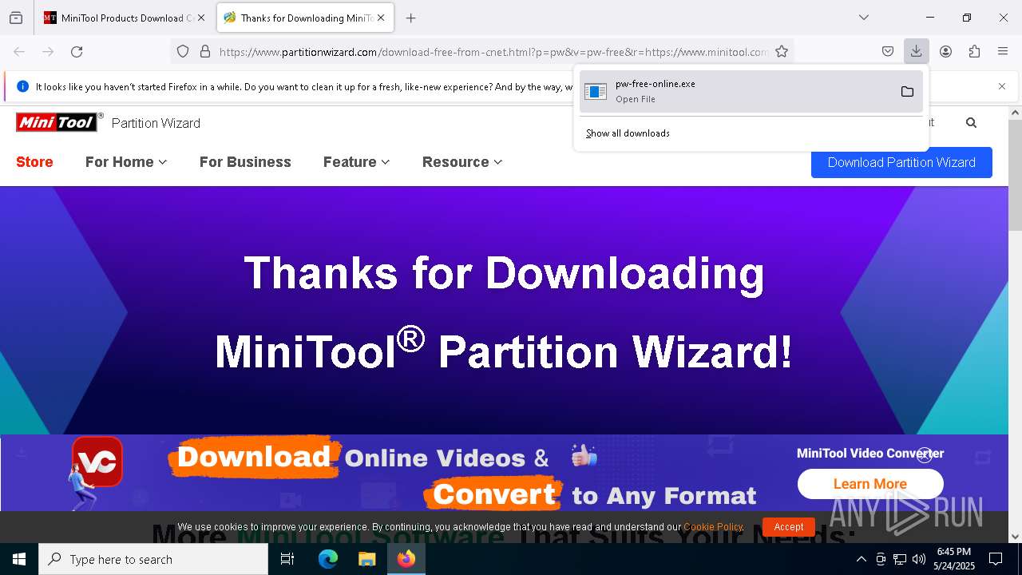Open the site search magnifier

point(971,123)
